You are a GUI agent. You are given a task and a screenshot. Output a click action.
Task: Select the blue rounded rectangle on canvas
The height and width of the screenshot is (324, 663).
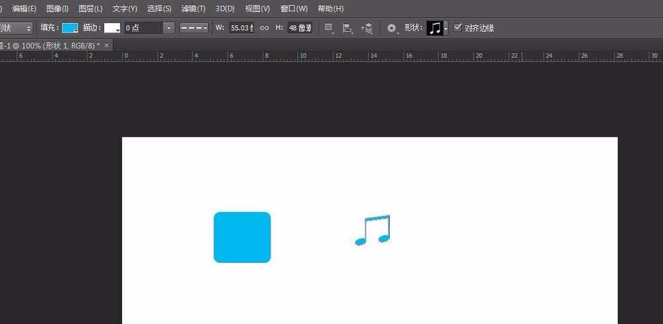242,237
